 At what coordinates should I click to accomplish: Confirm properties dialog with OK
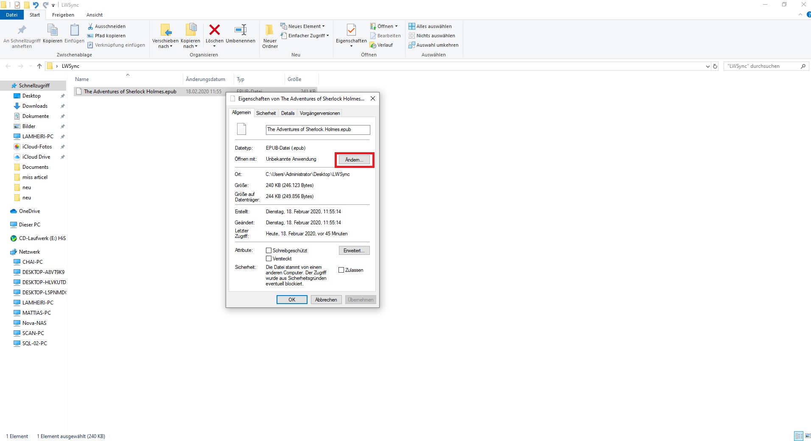pos(292,300)
